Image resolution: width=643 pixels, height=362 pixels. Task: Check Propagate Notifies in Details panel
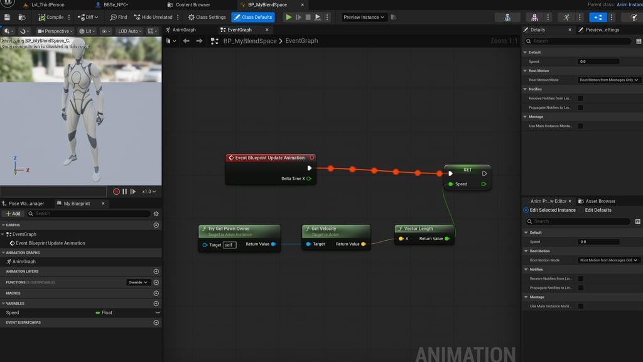[x=580, y=107]
